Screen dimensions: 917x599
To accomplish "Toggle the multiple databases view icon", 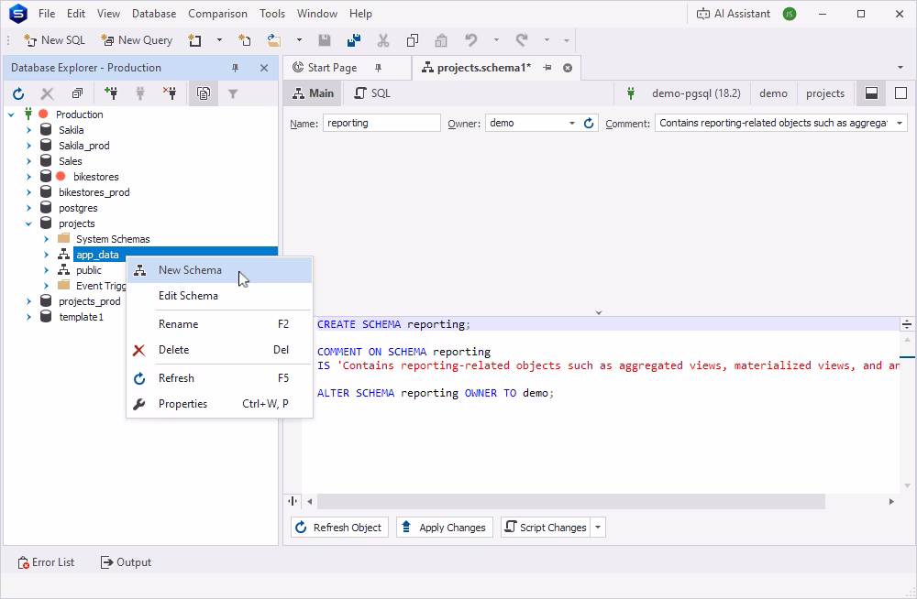I will (x=204, y=93).
